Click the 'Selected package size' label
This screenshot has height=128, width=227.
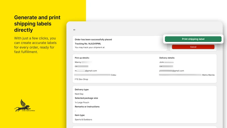pyautogui.click(x=86, y=98)
